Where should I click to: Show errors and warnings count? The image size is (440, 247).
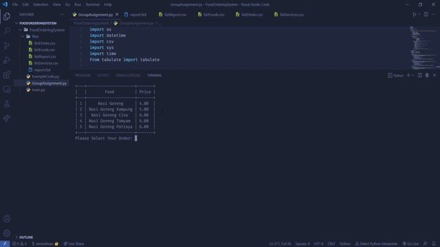19,244
